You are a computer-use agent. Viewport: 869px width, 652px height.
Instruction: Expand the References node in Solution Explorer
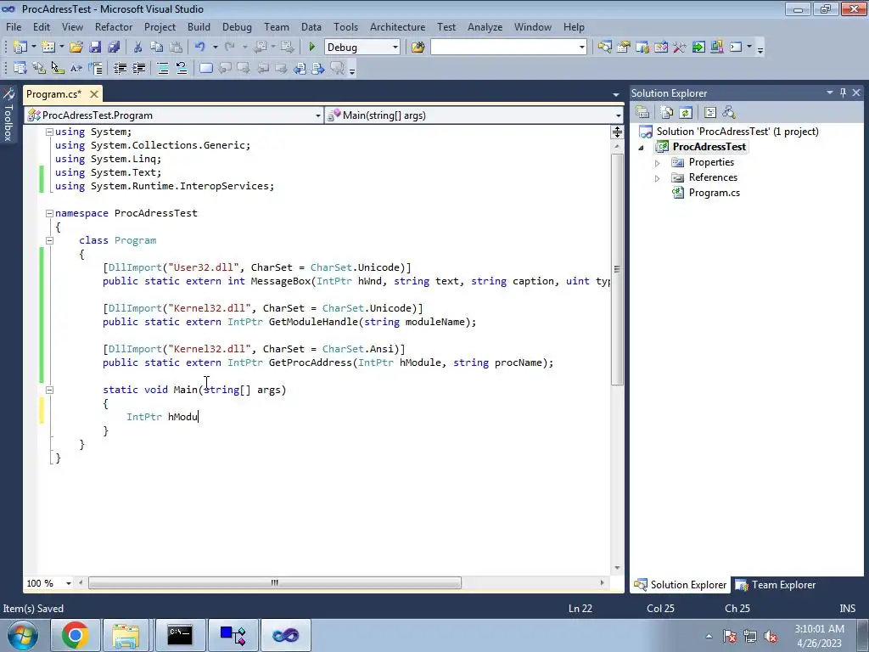(658, 178)
